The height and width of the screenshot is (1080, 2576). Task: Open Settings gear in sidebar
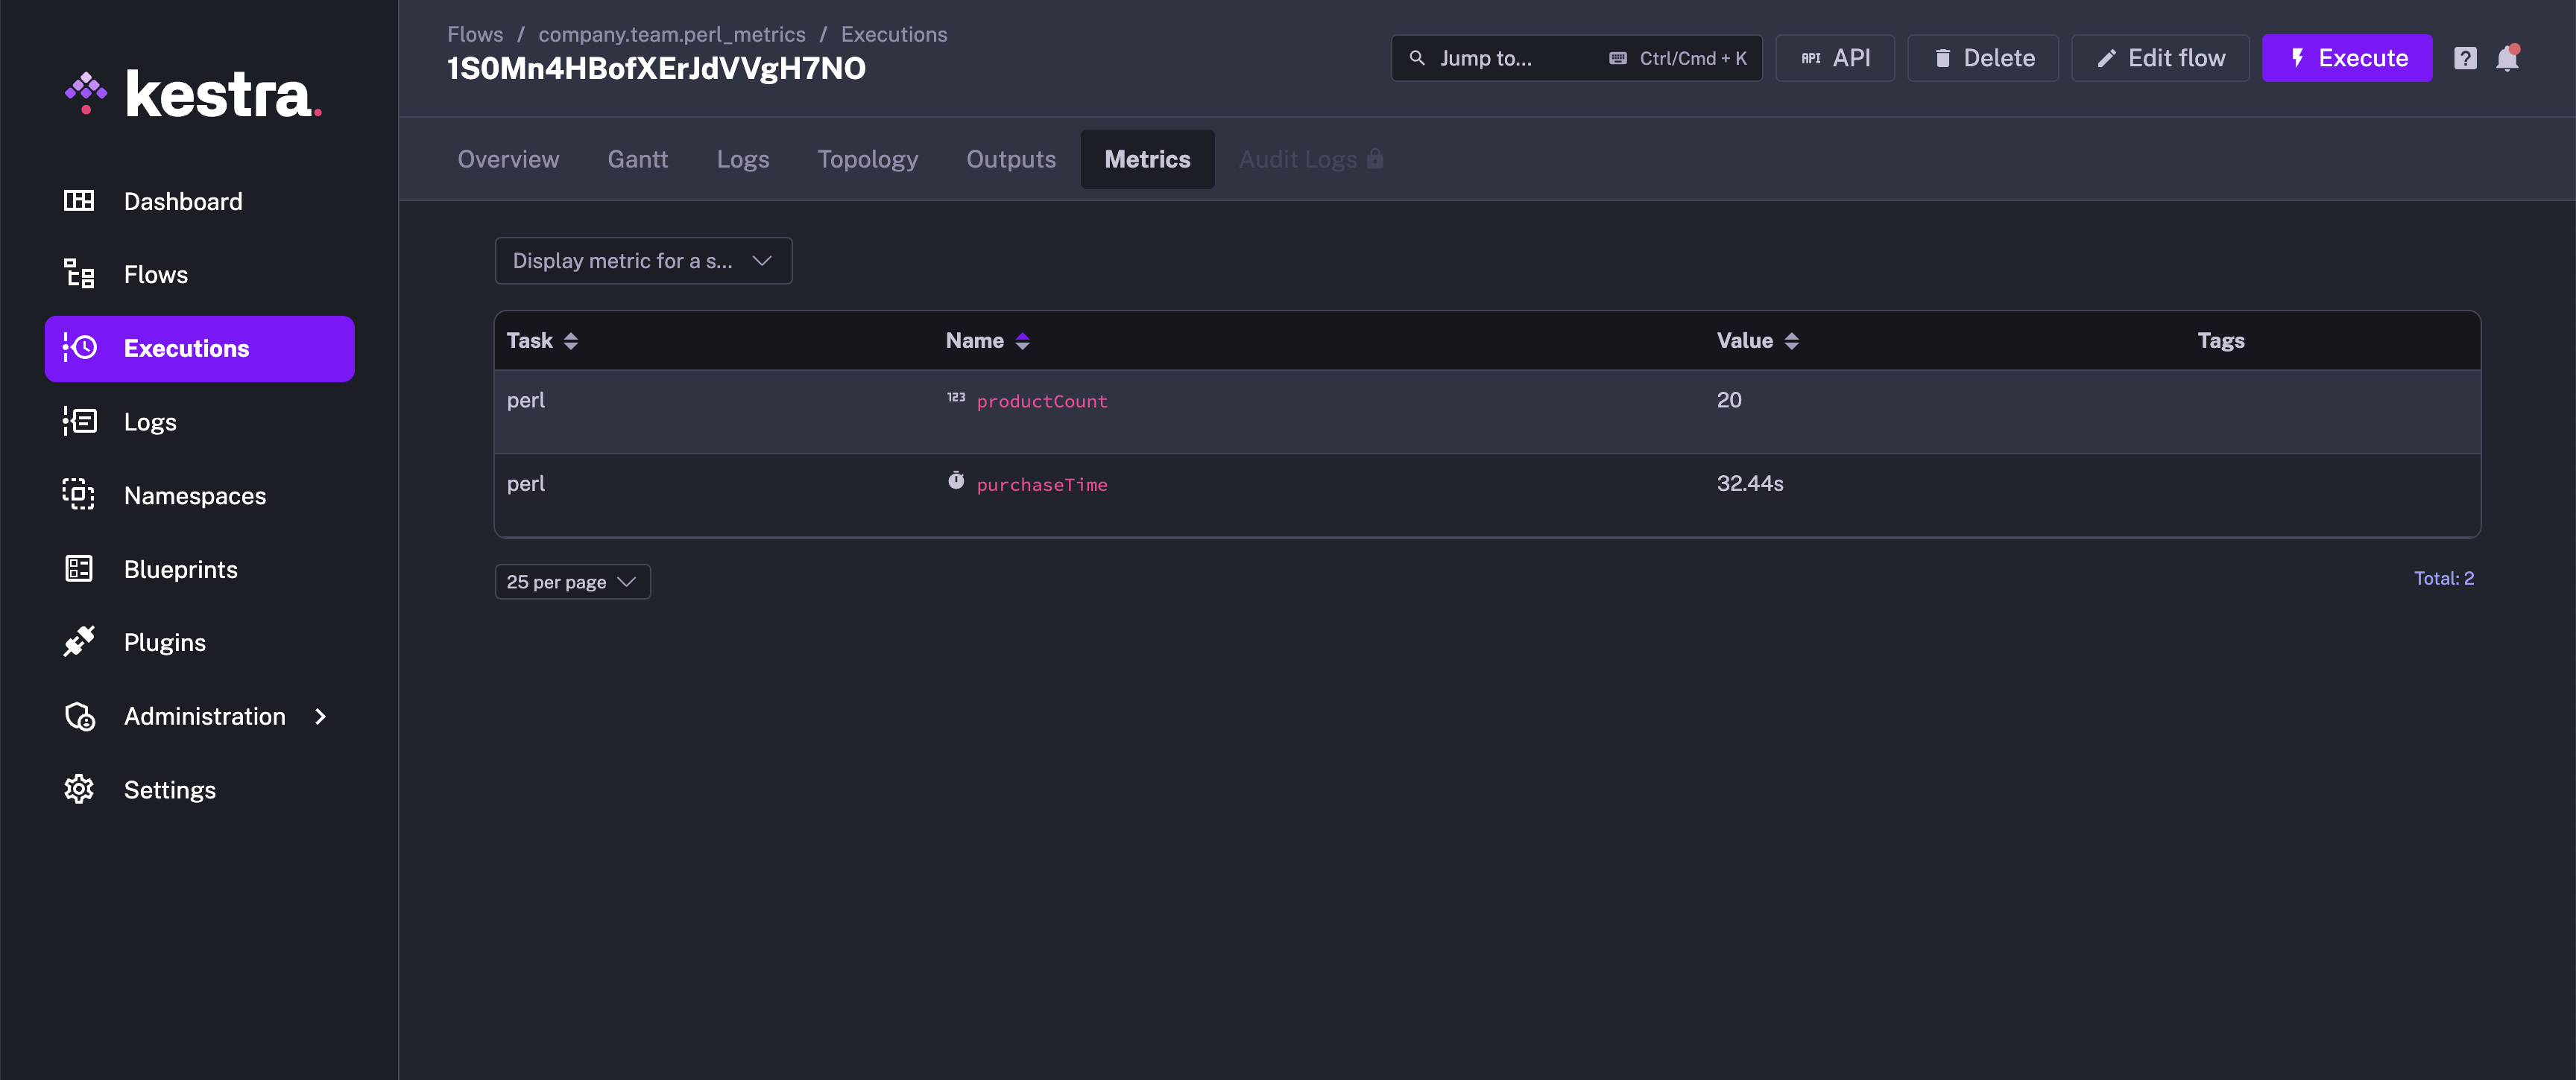pos(169,790)
